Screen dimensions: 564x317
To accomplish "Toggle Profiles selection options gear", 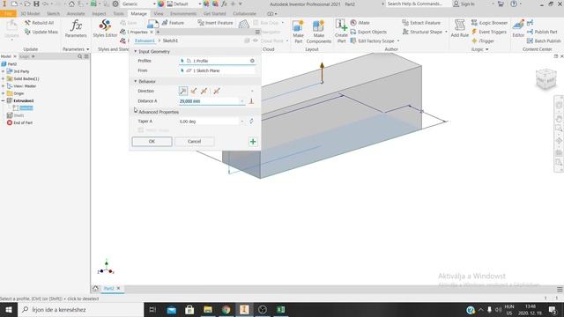I will (252, 61).
